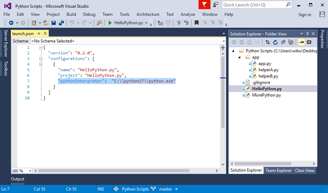Open the Solution Explorer window position dropdown
This screenshot has width=328, height=193.
[x=302, y=34]
